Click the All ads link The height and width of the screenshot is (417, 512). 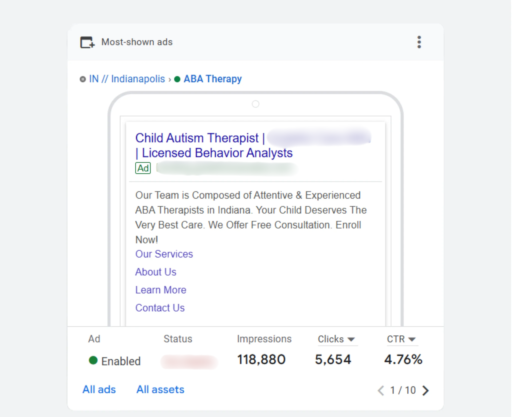click(x=99, y=389)
